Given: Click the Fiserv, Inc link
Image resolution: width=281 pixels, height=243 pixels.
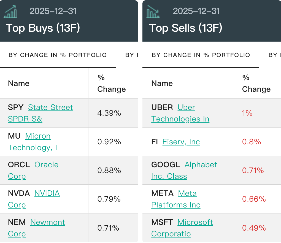Looking at the screenshot, I should 181,142.
